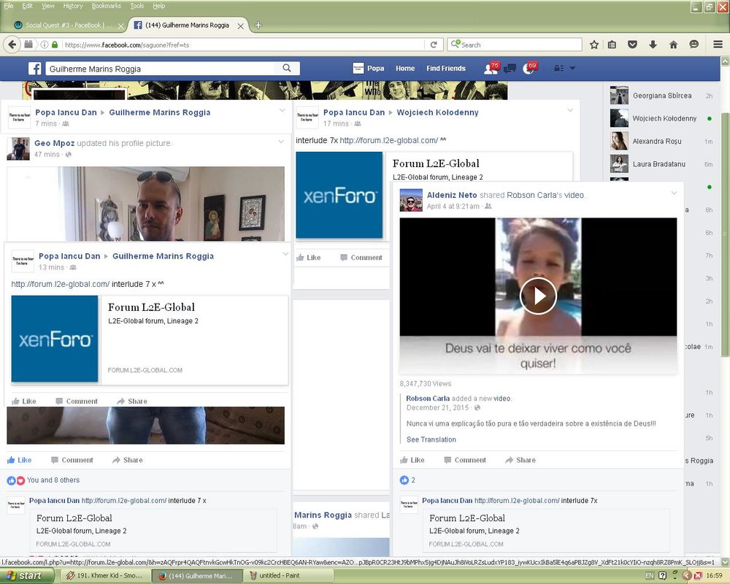Open the Firefox hamburger menu

click(718, 45)
